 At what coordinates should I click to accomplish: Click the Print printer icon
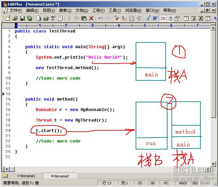pos(46,18)
